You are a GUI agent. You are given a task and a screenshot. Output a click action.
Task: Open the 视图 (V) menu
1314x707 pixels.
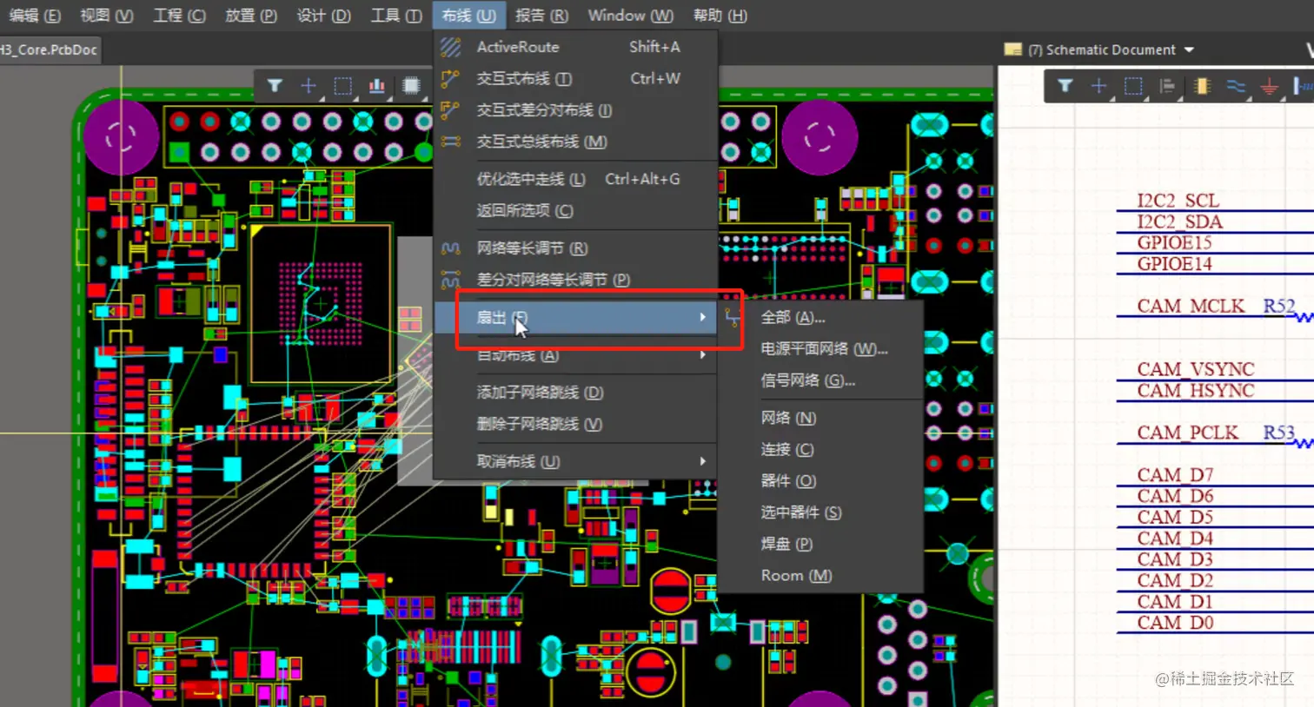tap(106, 15)
